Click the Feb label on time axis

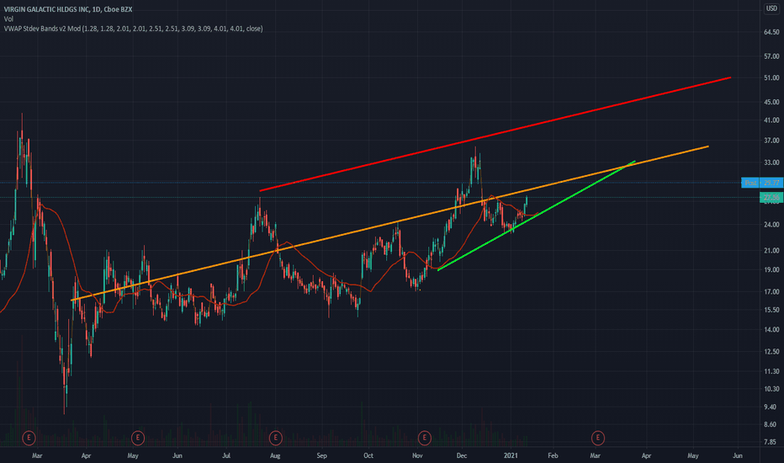tap(553, 455)
